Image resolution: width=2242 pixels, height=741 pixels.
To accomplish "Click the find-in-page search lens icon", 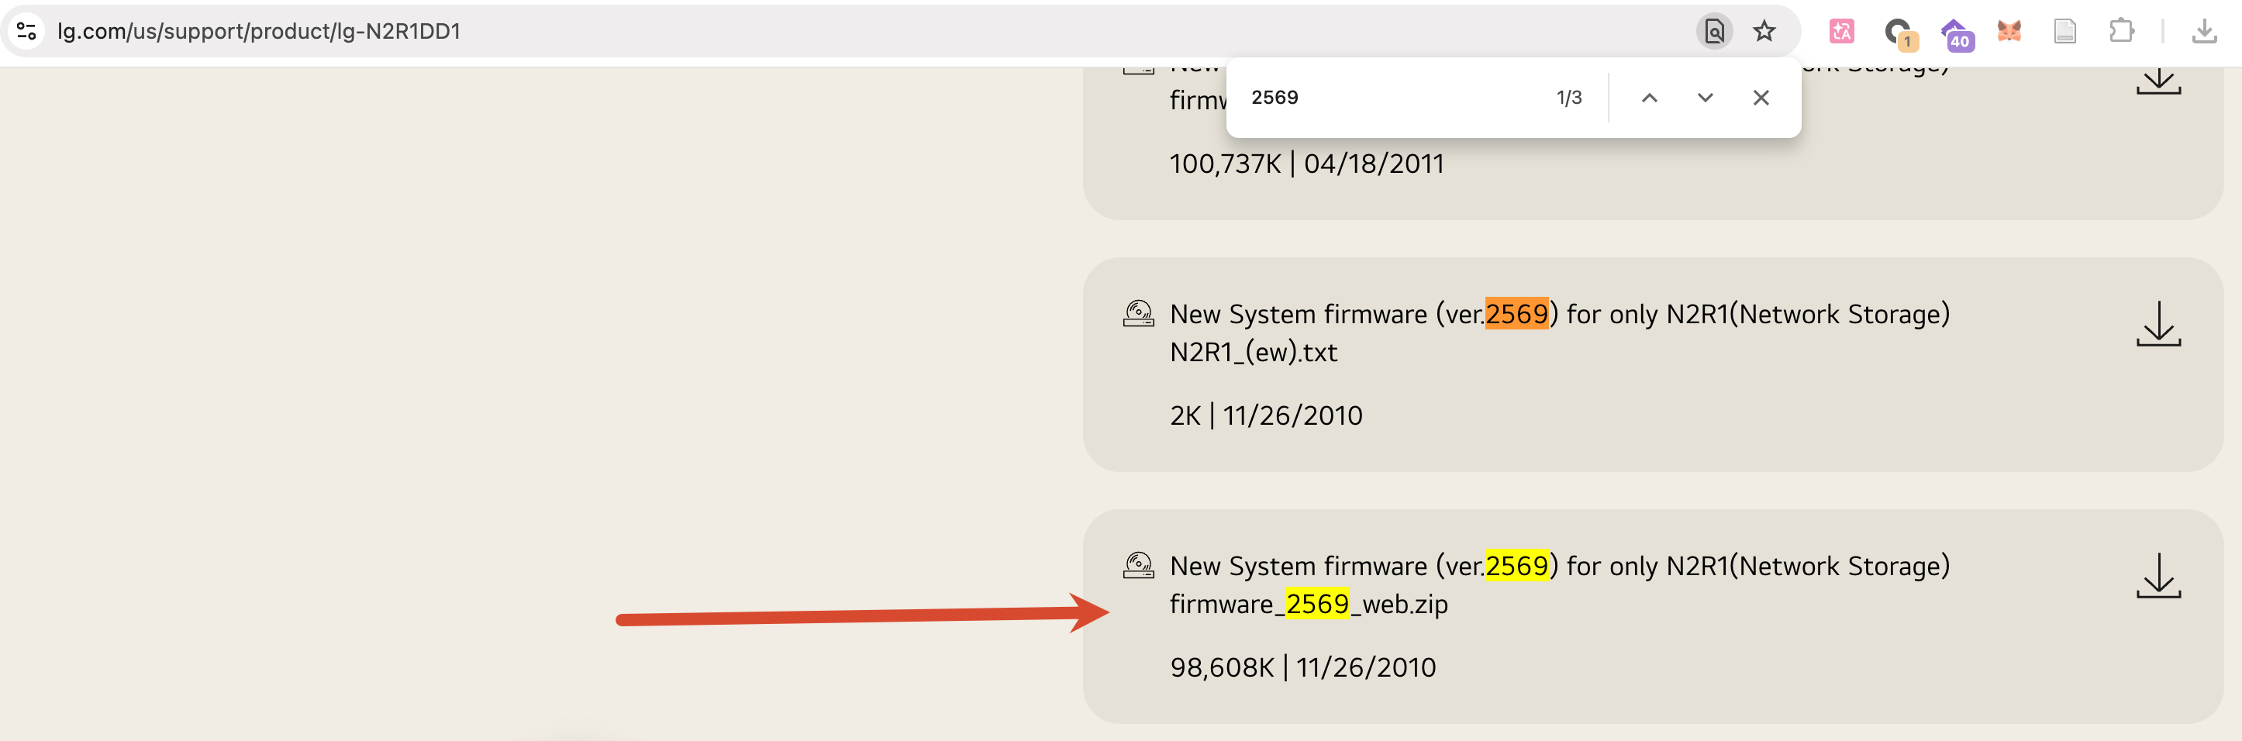I will tap(1714, 31).
